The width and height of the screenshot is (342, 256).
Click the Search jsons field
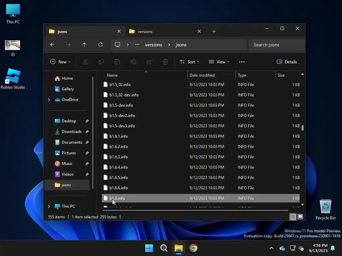tap(277, 45)
